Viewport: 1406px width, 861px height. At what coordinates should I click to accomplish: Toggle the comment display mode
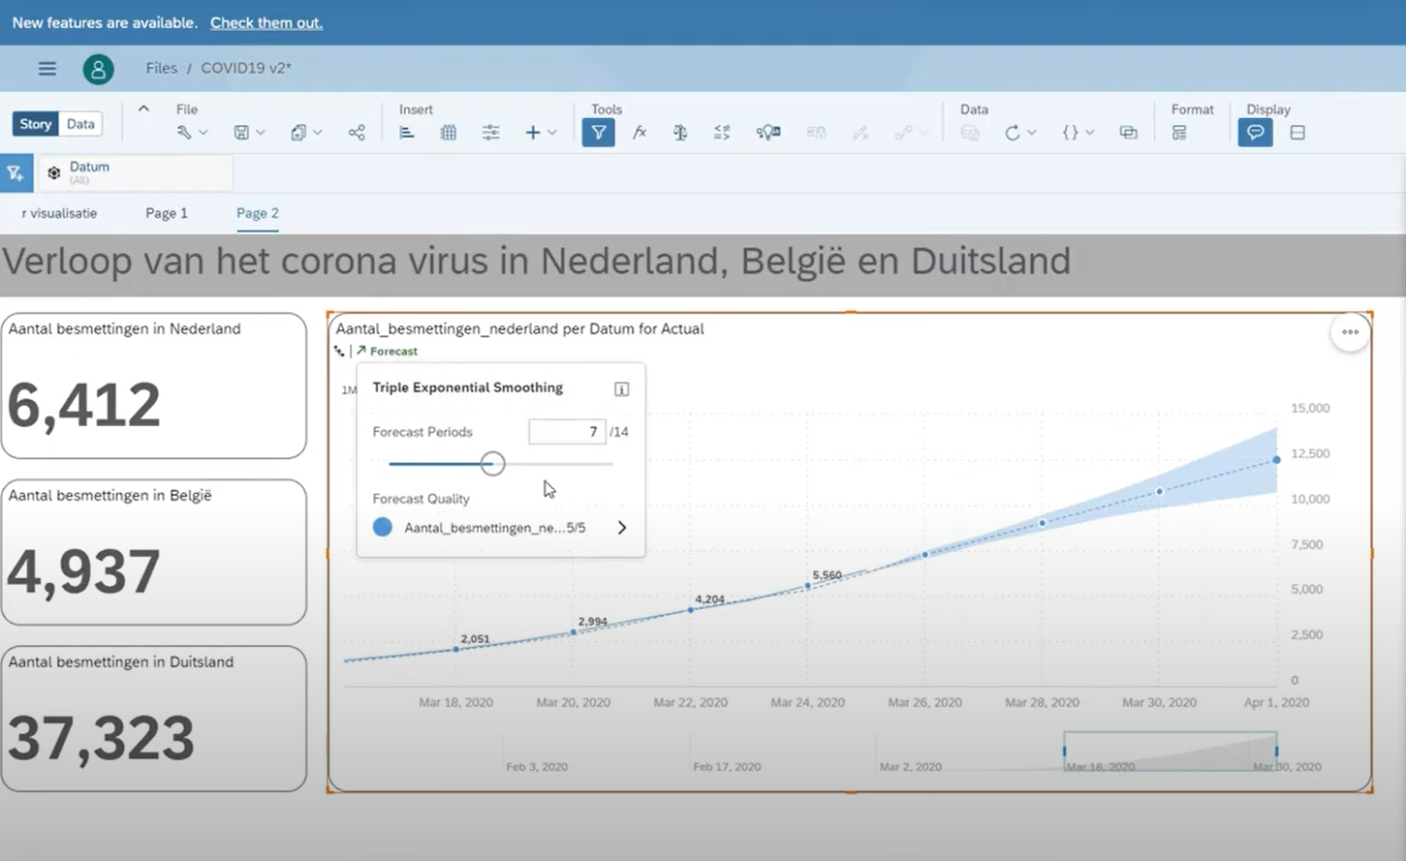1255,133
